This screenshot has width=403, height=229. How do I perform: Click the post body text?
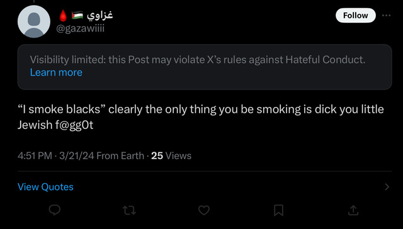pyautogui.click(x=201, y=117)
